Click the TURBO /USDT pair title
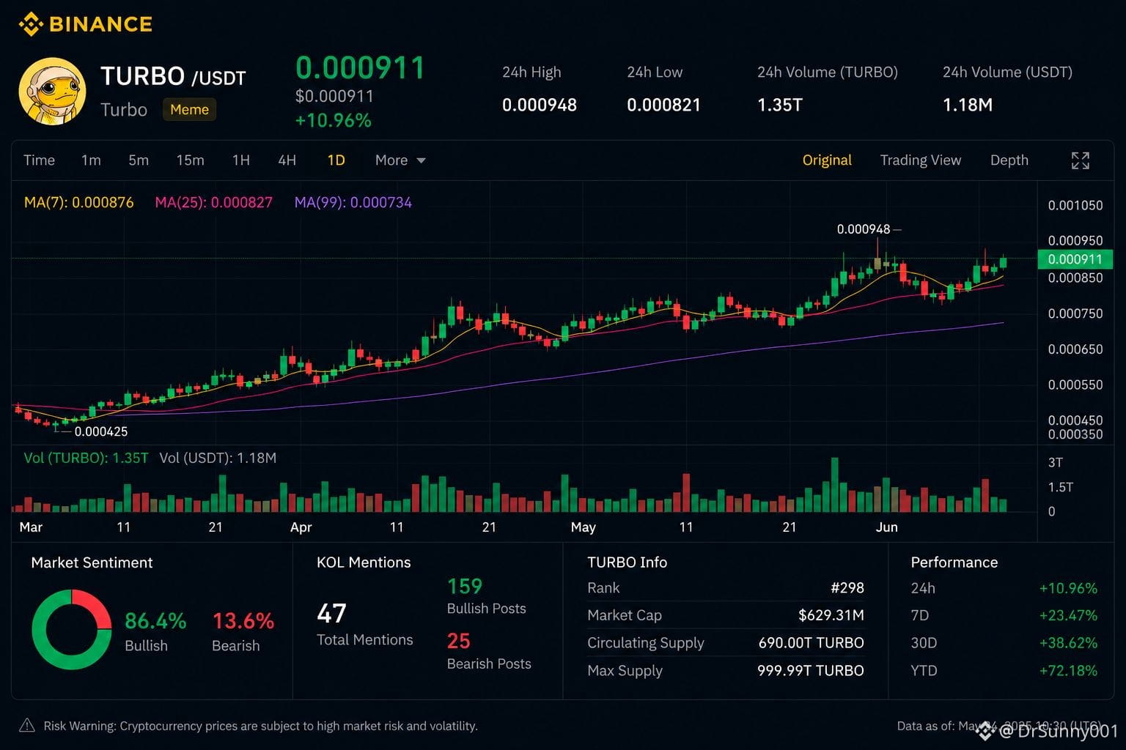Viewport: 1126px width, 750px height. coord(173,76)
